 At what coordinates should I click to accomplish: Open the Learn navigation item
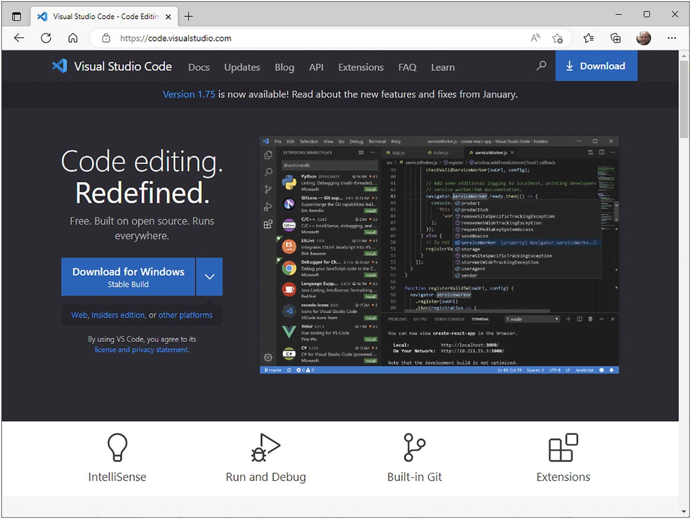(443, 67)
